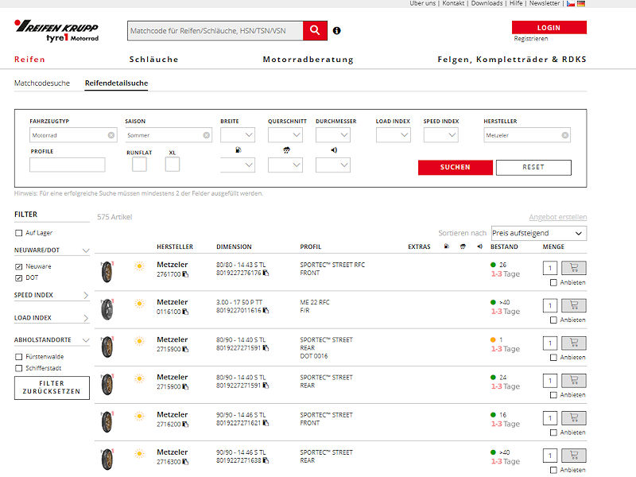
Task: Open Felgen, Kompletträder & RDKS menu
Action: coord(512,59)
